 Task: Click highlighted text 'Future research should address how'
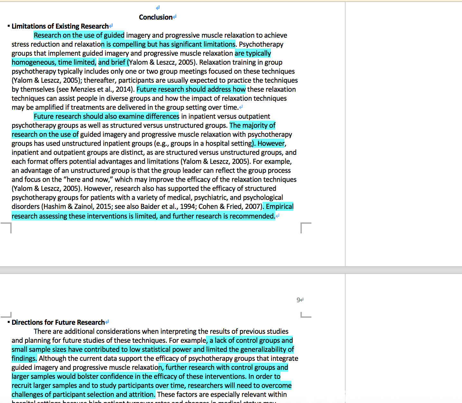pyautogui.click(x=191, y=89)
